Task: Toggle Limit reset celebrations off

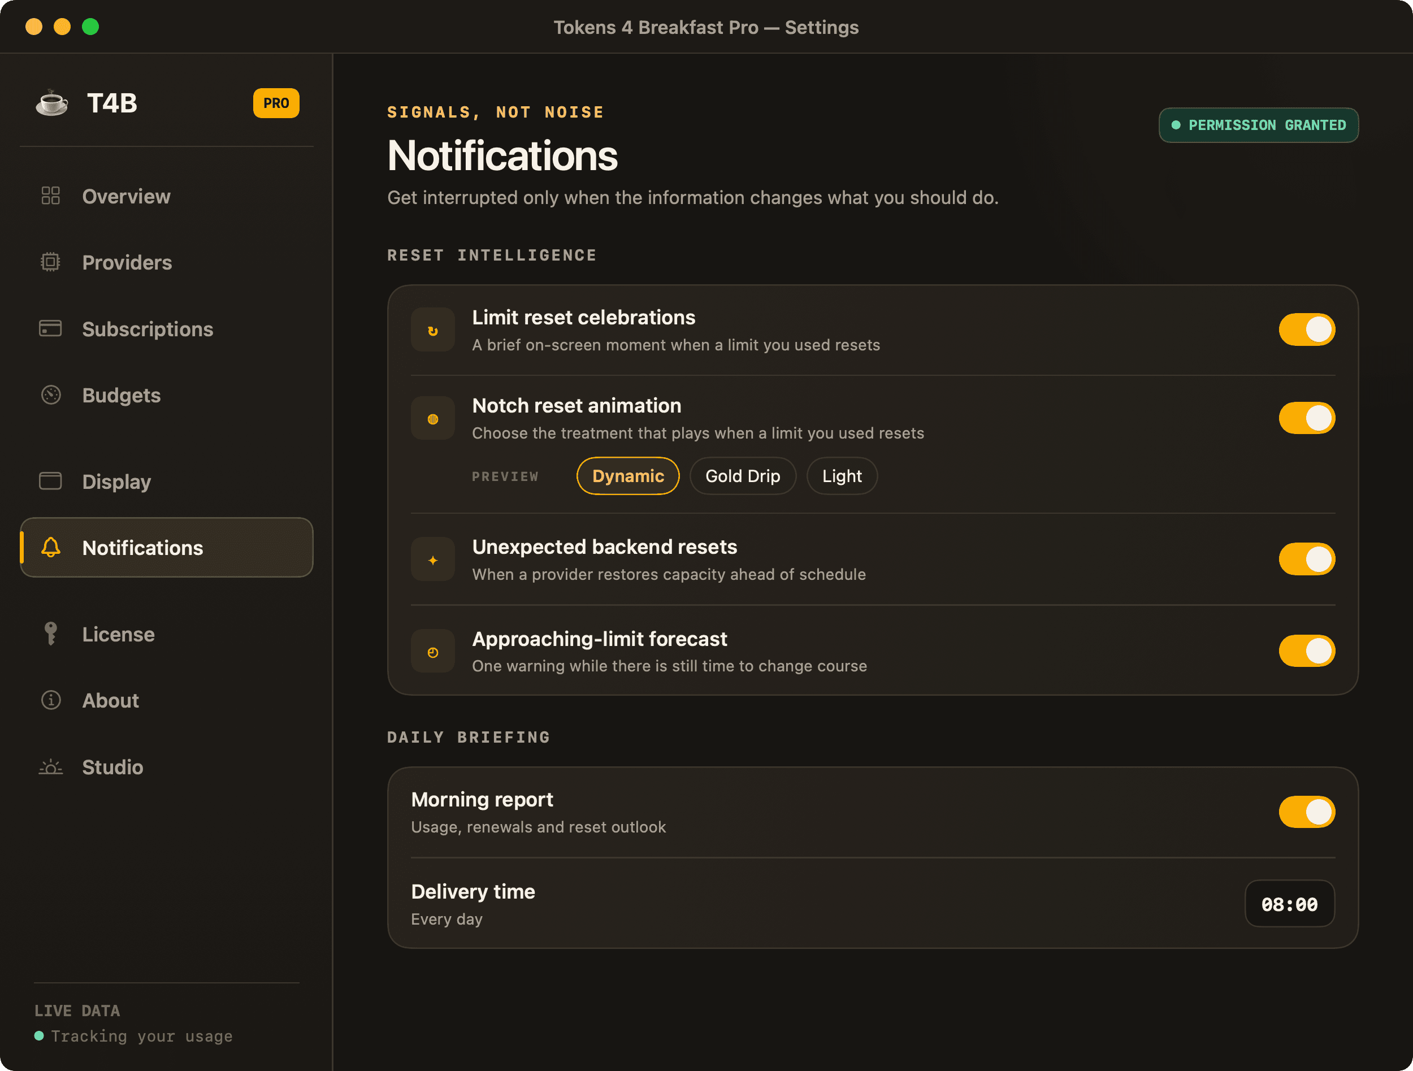Action: 1306,329
